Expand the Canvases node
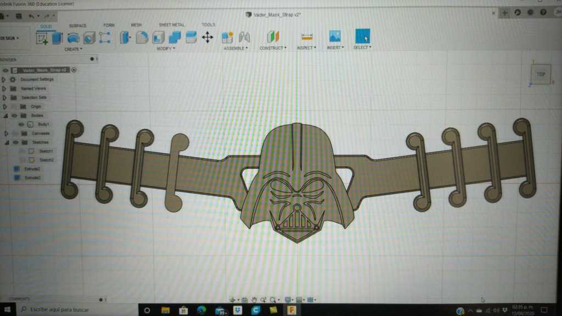 (x=6, y=134)
